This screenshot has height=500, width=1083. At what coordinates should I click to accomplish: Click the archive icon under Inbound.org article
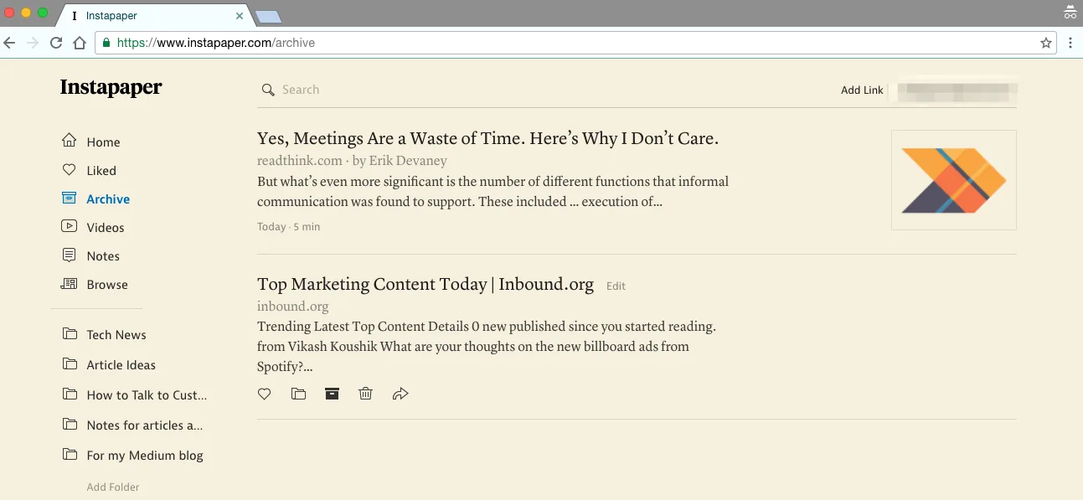click(x=332, y=394)
